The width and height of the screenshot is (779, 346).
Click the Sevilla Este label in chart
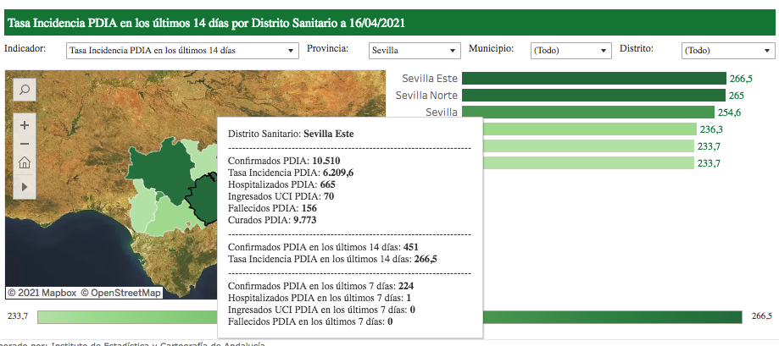click(430, 79)
